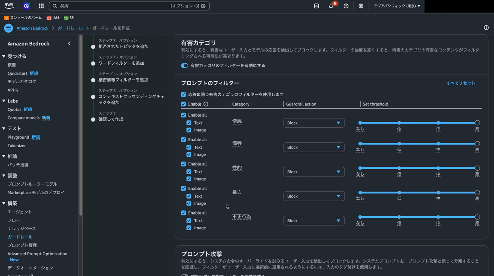This screenshot has width=494, height=276.
Task: Open Guardrail action dropdown for 憎悪
Action: [x=314, y=123]
